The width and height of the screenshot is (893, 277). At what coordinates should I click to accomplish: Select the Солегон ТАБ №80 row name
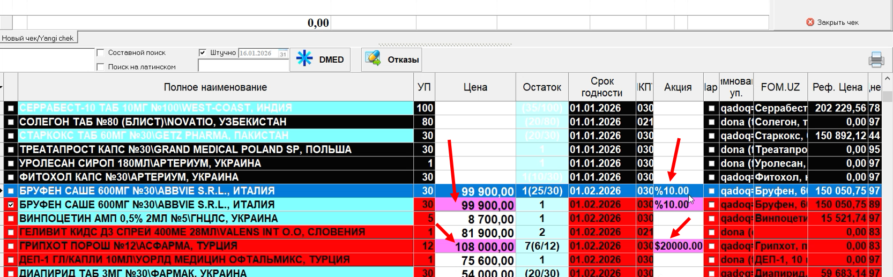point(216,122)
